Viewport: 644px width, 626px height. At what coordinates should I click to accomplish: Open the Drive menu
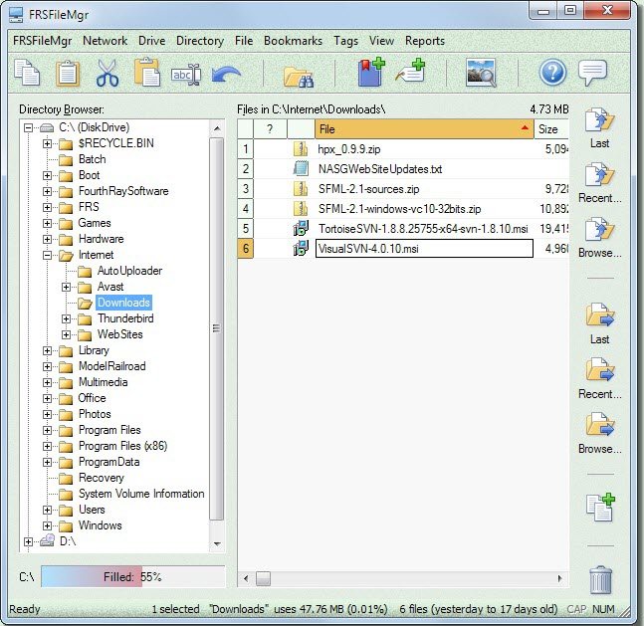click(x=152, y=41)
